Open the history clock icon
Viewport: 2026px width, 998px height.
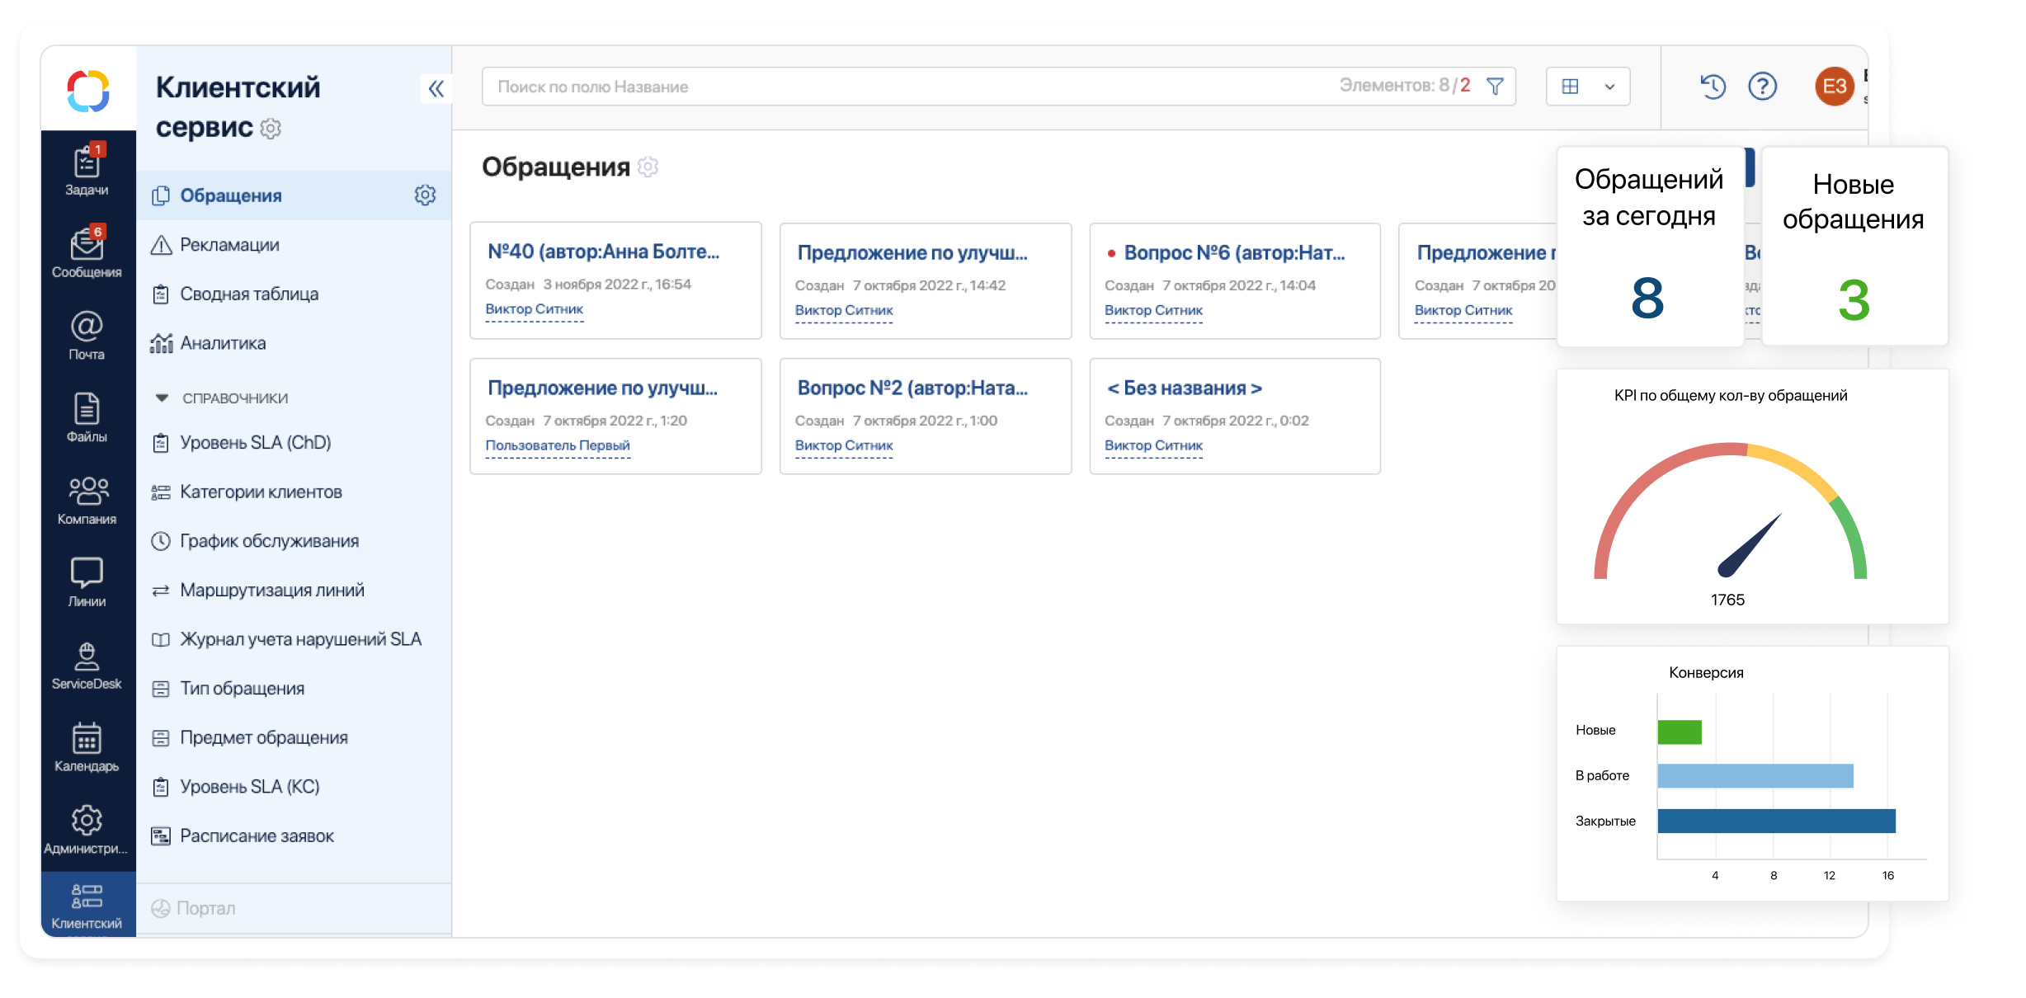pyautogui.click(x=1713, y=86)
